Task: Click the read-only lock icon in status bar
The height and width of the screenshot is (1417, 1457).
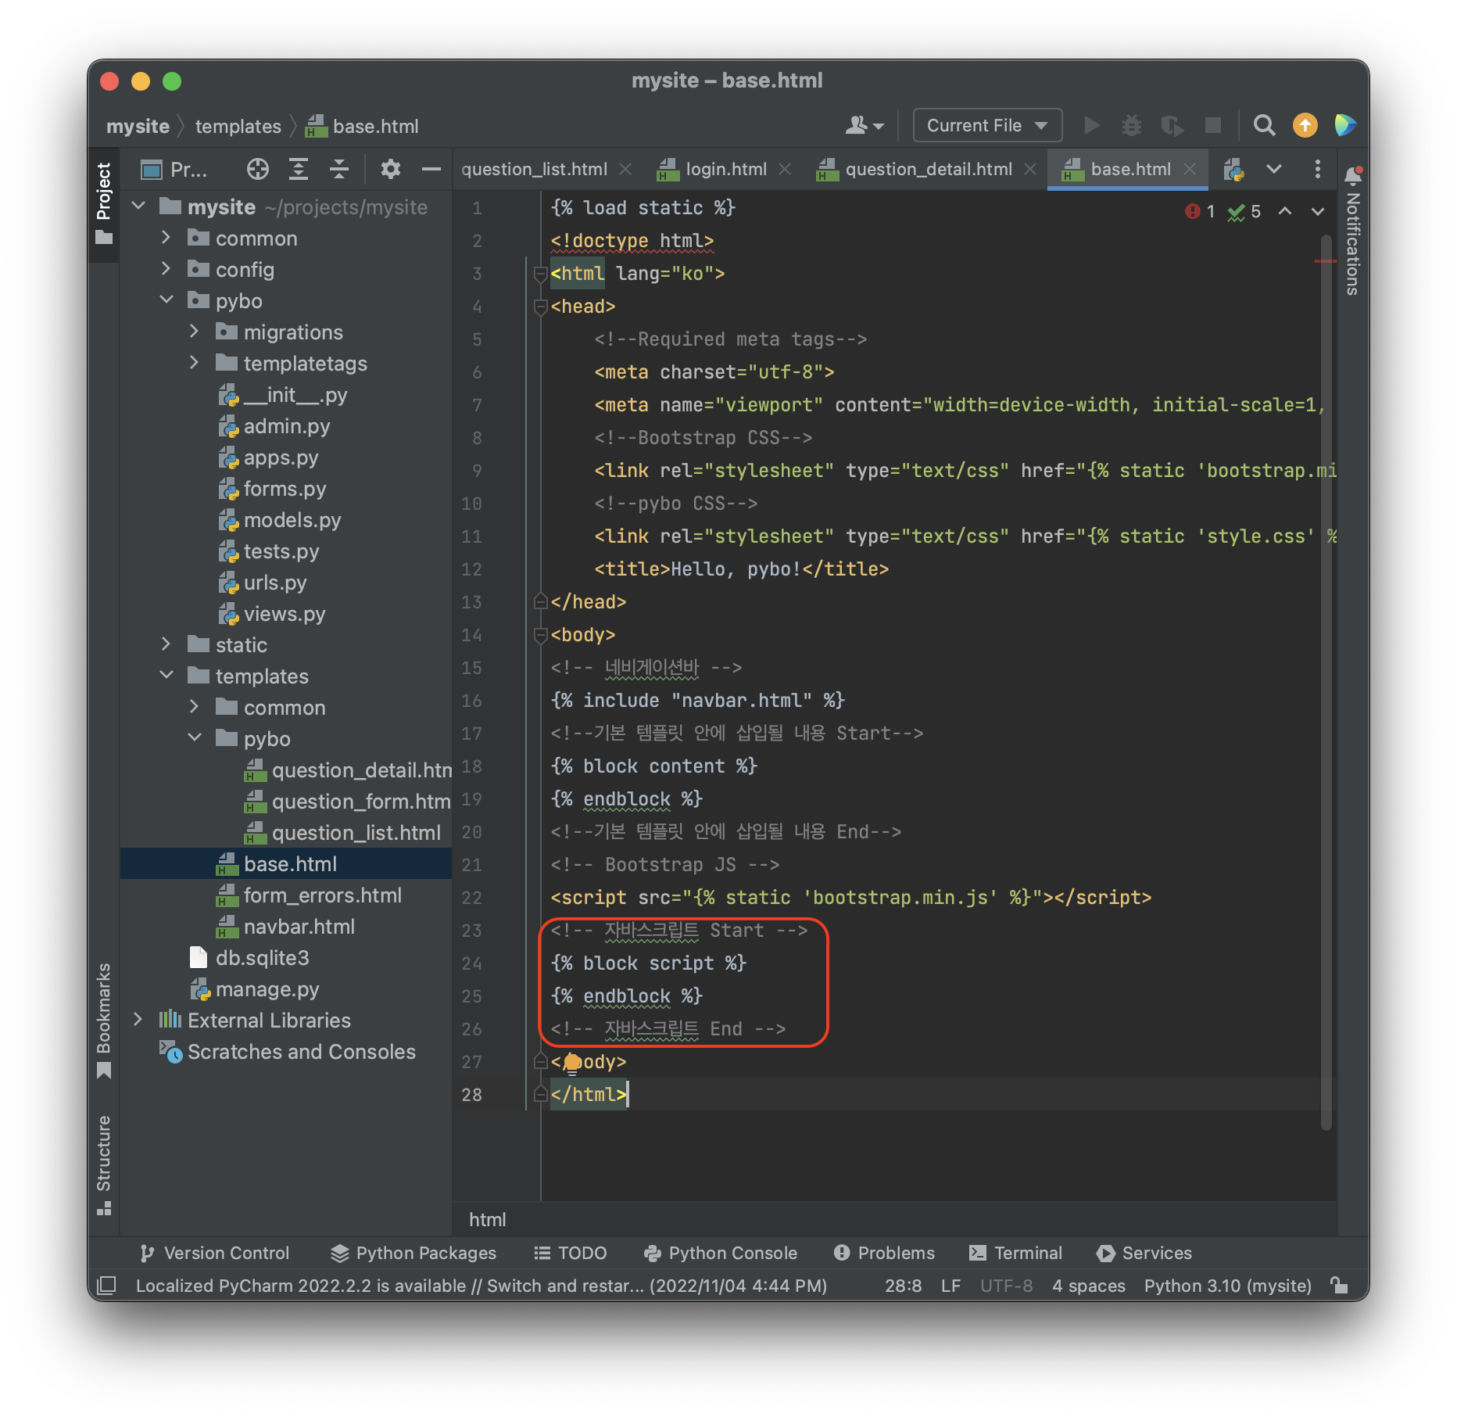Action: 1339,1285
